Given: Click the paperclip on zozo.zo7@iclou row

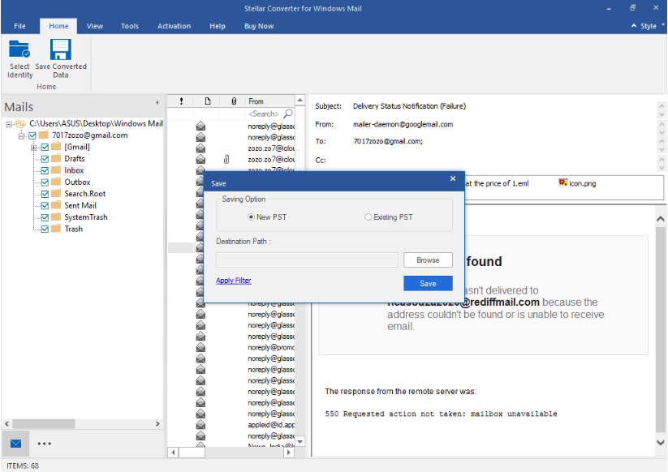Looking at the screenshot, I should [x=226, y=159].
